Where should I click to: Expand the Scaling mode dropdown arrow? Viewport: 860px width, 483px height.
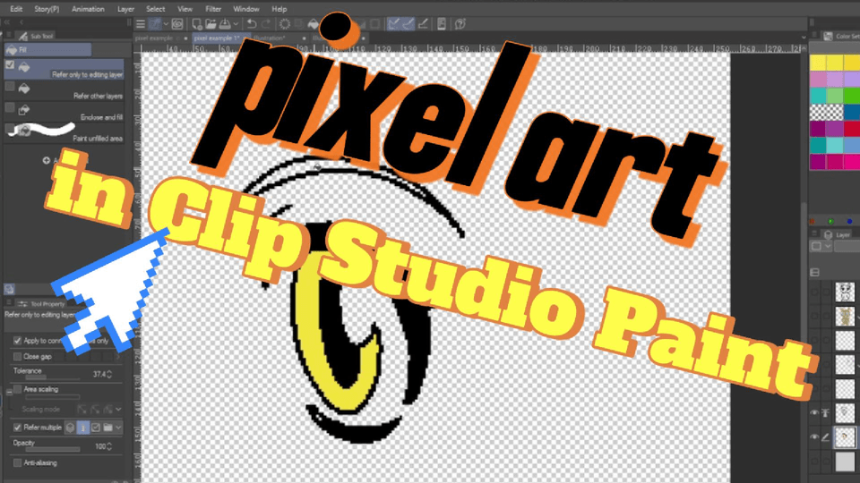118,409
